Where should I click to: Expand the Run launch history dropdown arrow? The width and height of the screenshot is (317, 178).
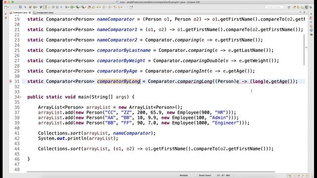(x=74, y=7)
